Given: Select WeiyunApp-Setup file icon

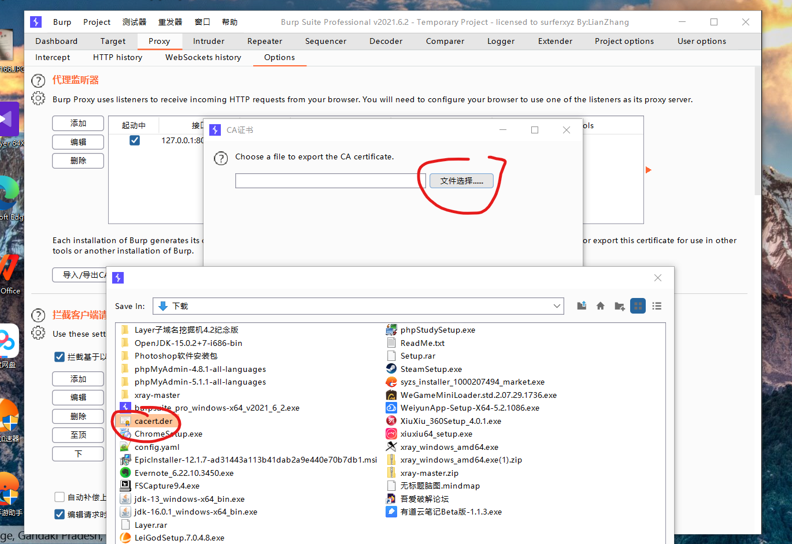Looking at the screenshot, I should pos(391,408).
